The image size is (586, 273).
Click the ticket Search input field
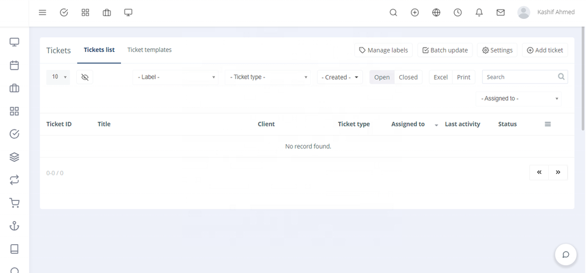(520, 78)
